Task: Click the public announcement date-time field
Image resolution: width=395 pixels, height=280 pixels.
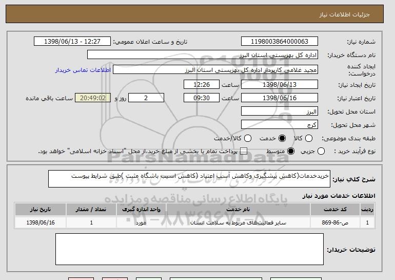Action: (x=72, y=42)
